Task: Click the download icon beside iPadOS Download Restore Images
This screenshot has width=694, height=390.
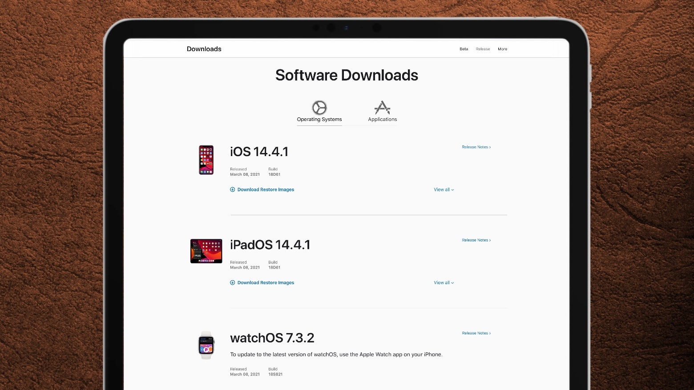Action: (232, 282)
